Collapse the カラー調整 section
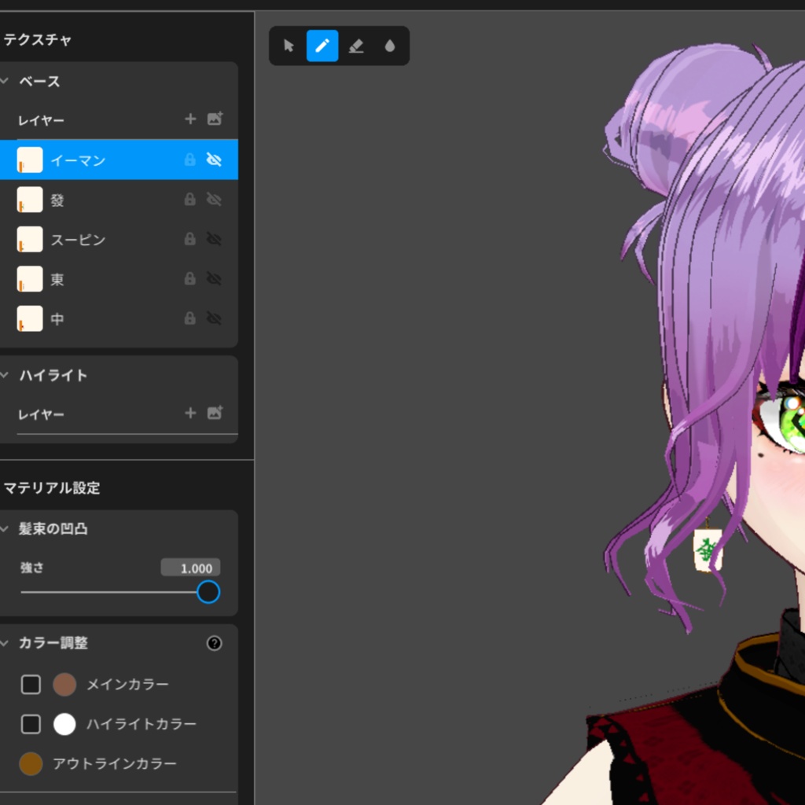This screenshot has height=805, width=805. [6, 643]
